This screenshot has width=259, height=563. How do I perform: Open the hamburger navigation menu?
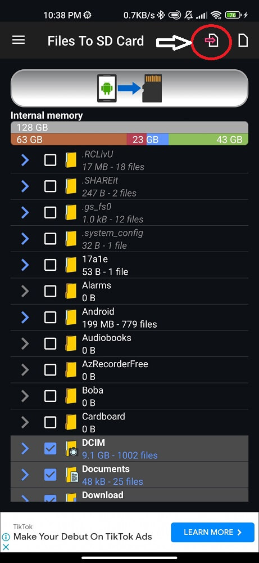pyautogui.click(x=19, y=40)
